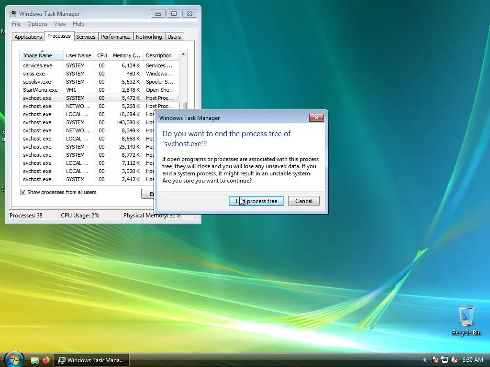Viewport: 490px width, 367px height.
Task: Click the Windows Task Manager taskbar button
Action: pyautogui.click(x=91, y=360)
